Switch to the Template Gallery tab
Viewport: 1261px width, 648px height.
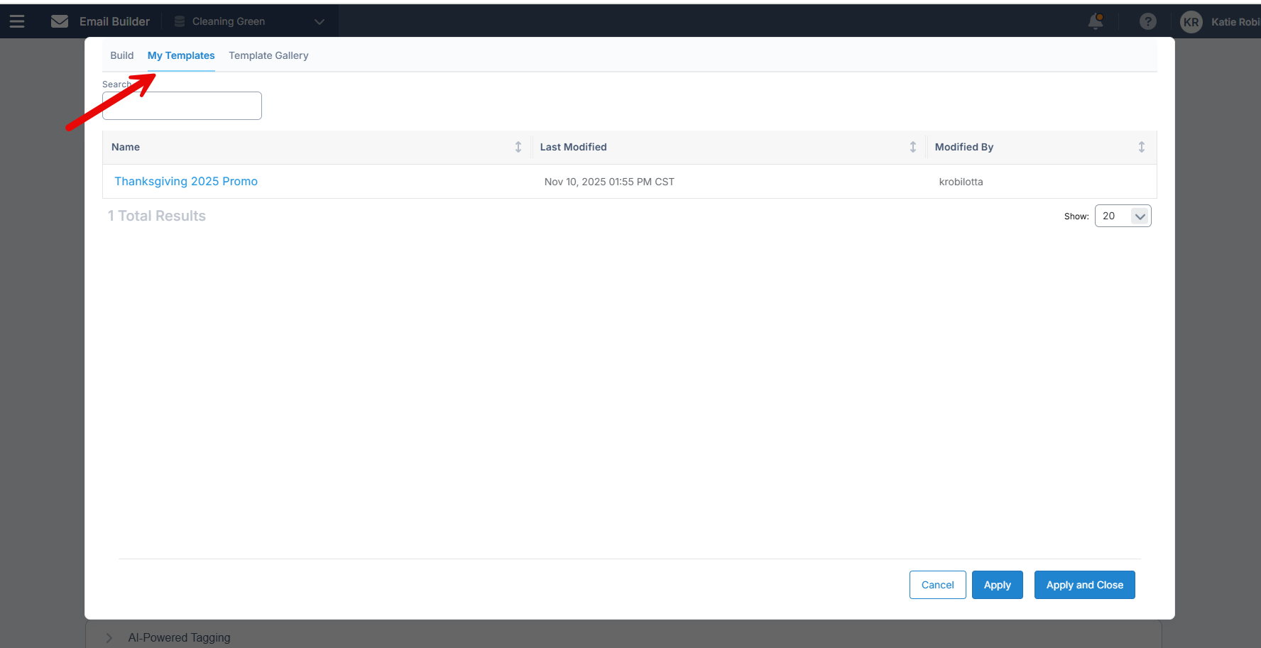[x=268, y=55]
